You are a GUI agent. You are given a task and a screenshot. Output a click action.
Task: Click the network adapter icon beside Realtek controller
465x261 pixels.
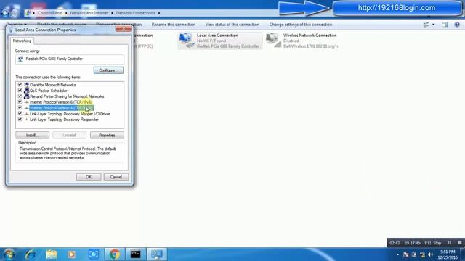pyautogui.click(x=20, y=59)
